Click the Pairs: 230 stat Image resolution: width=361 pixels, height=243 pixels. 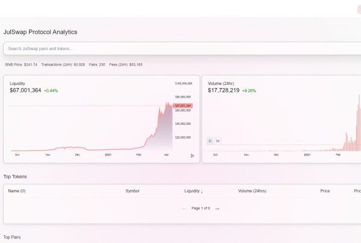[97, 65]
